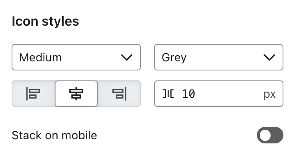Image resolution: width=295 pixels, height=155 pixels.
Task: Set icon alignment to right
Action: [119, 94]
